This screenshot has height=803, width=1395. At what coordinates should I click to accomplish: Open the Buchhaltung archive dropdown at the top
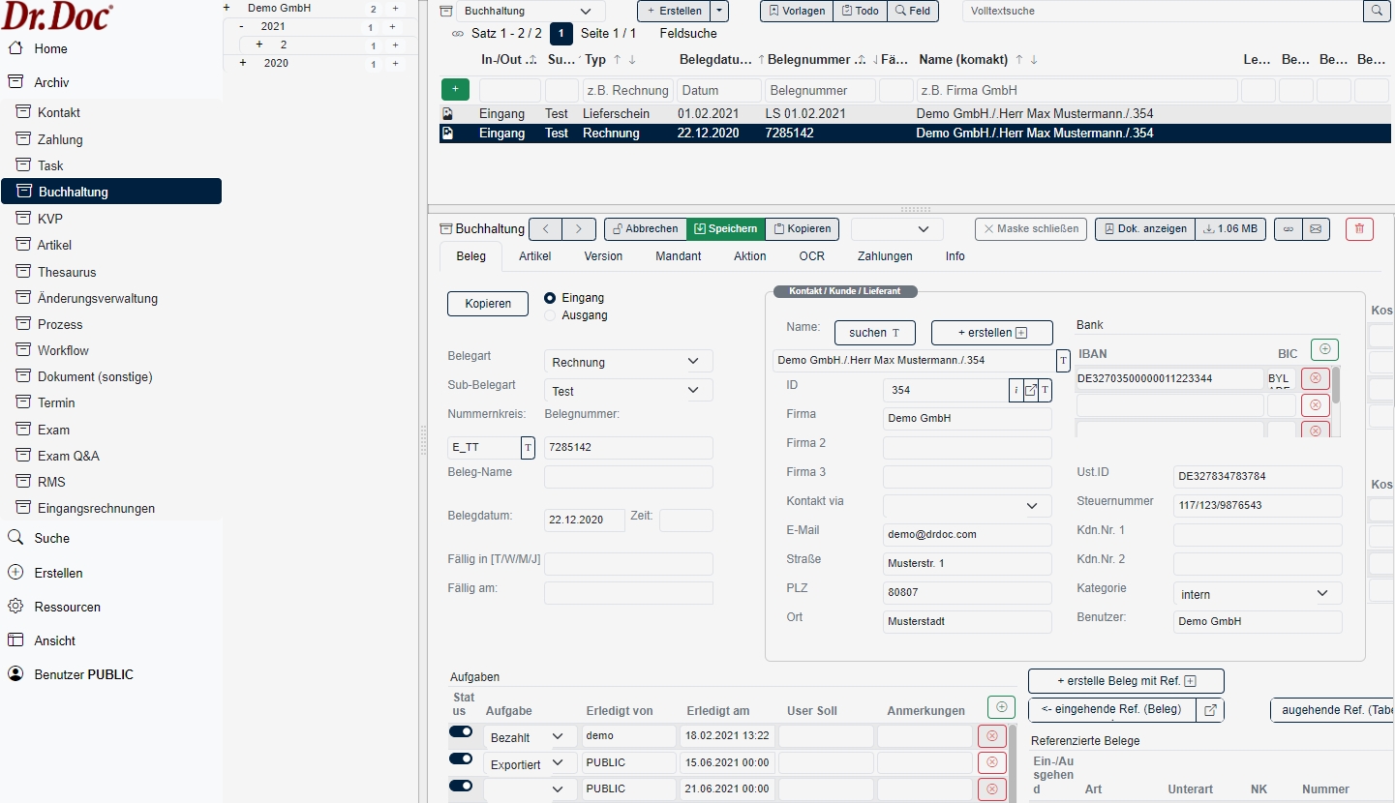tap(531, 12)
